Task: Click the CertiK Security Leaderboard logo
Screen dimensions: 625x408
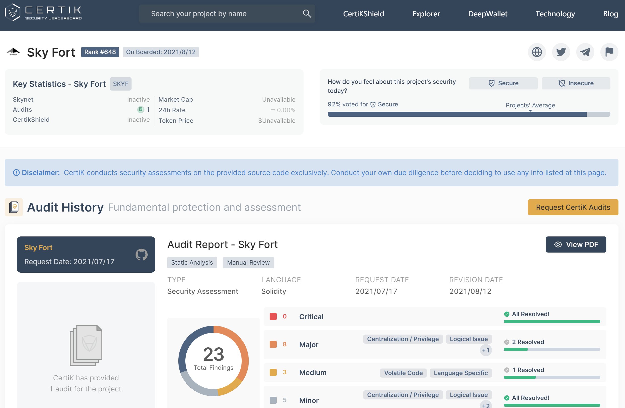Action: click(43, 12)
